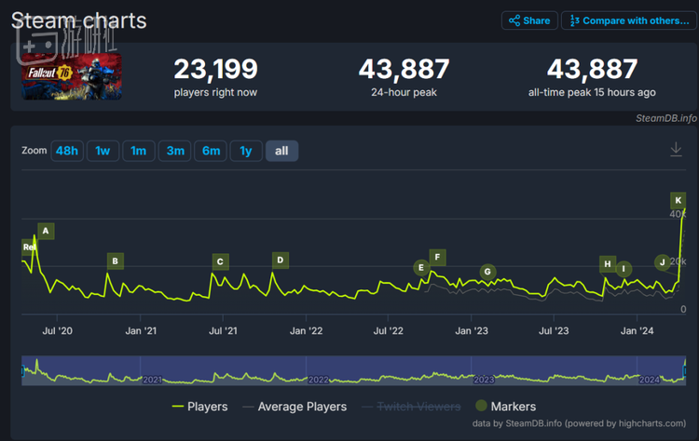The height and width of the screenshot is (441, 699).
Task: Select the 48h zoom range
Action: [x=66, y=151]
